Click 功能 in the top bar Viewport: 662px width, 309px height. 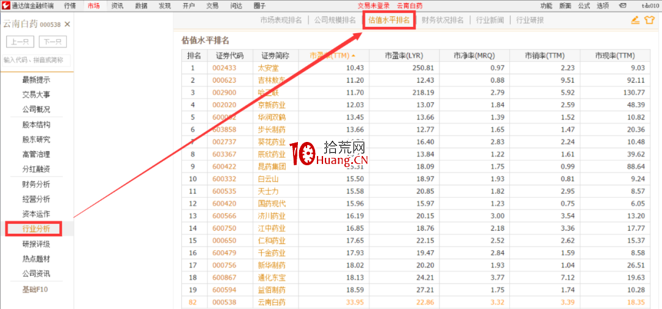tap(546, 6)
